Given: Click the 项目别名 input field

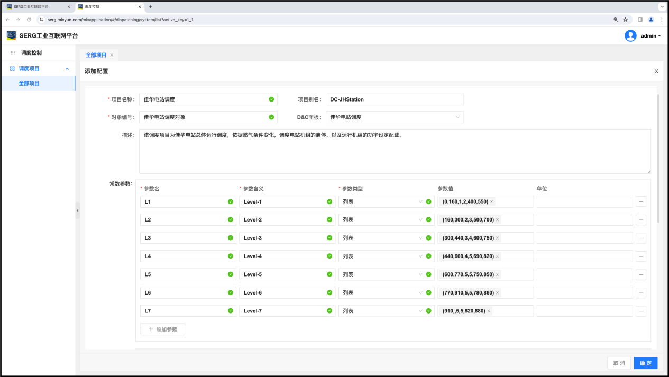Looking at the screenshot, I should 395,99.
